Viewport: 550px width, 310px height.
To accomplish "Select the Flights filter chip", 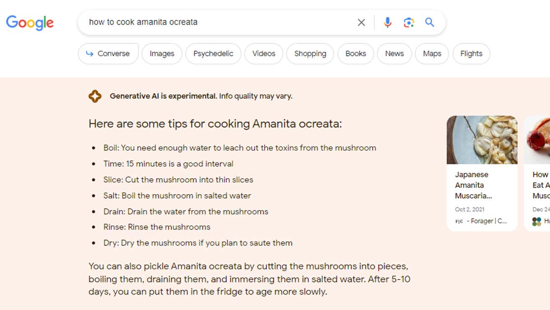I will pyautogui.click(x=471, y=54).
